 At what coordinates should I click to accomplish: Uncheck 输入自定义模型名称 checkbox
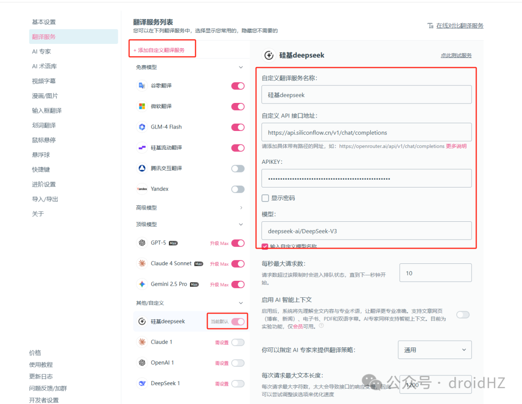coord(265,246)
